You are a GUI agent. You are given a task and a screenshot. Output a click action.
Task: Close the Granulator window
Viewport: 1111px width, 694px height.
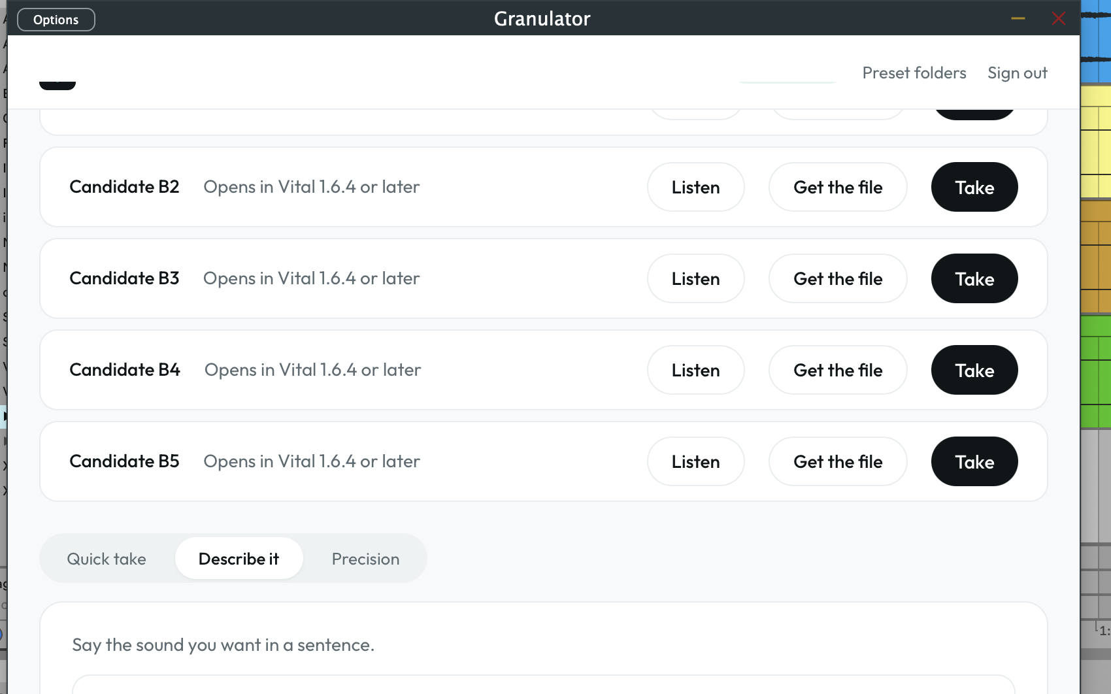pos(1059,18)
